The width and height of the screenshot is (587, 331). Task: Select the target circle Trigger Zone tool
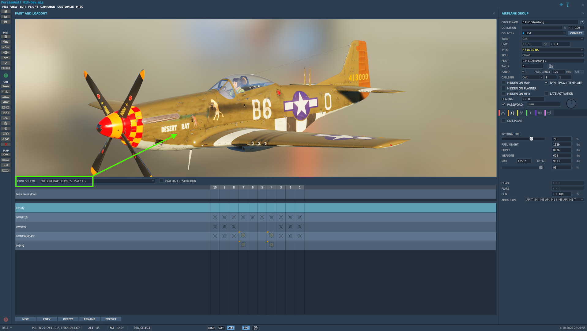pyautogui.click(x=6, y=123)
